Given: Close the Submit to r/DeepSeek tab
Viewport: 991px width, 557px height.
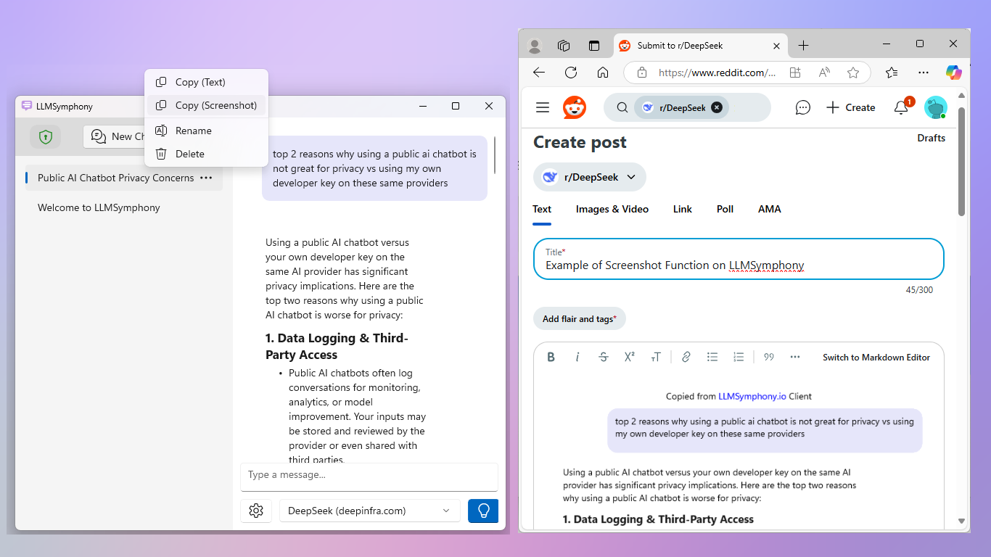Looking at the screenshot, I should pyautogui.click(x=776, y=46).
